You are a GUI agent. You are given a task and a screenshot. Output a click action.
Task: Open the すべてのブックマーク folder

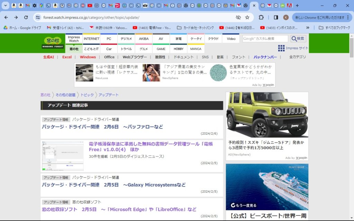[334, 28]
